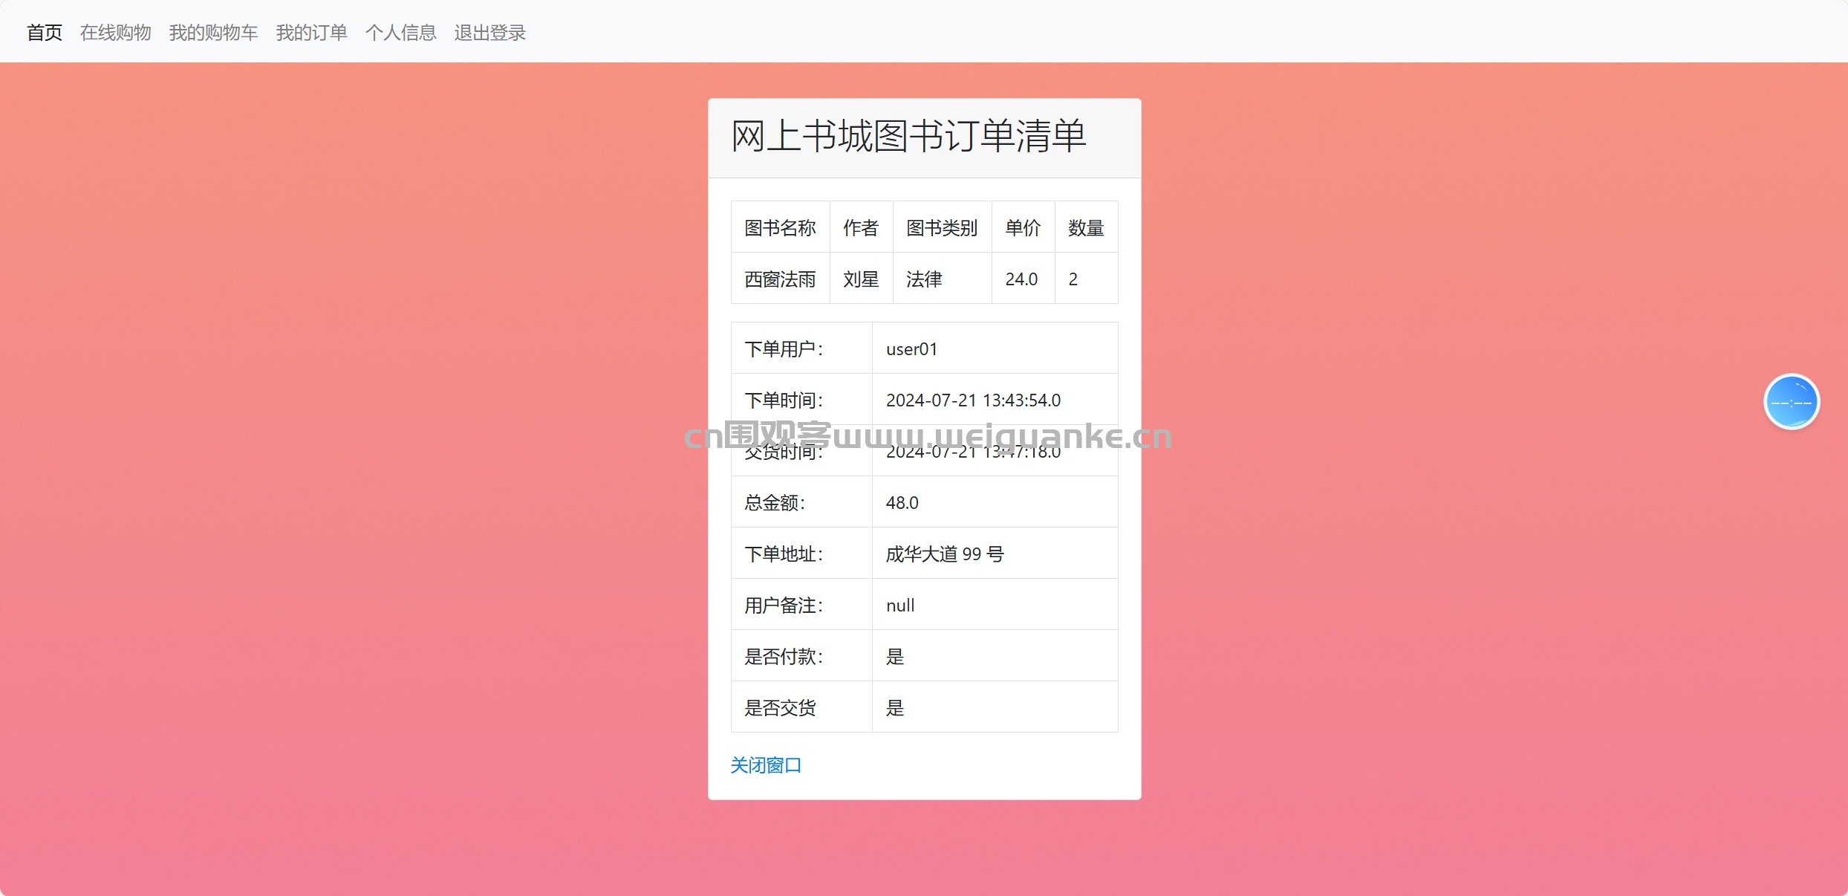Image resolution: width=1848 pixels, height=896 pixels.
Task: Click book name cell 西窗法雨
Action: [781, 279]
